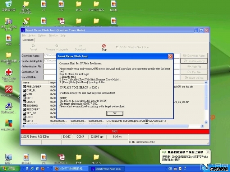Select the MT6575 folder at desktop bottom

point(96,157)
